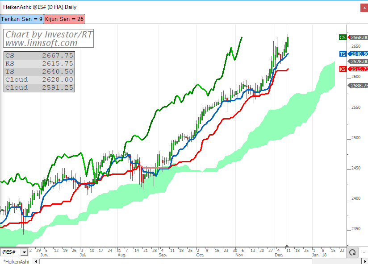The width and height of the screenshot is (368, 264).
Task: Click the Kijun-Sen = 26 button
Action: 64,19
